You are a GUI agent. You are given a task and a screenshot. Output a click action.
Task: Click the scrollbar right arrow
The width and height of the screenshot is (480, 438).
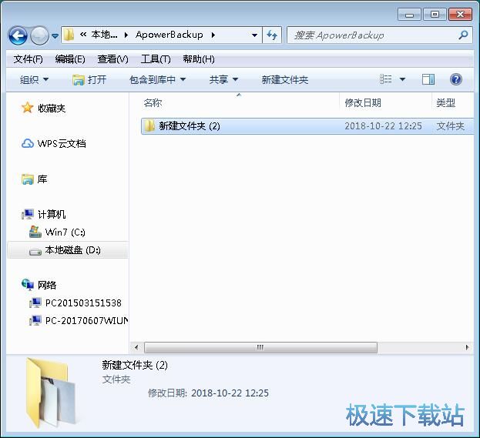[x=467, y=347]
